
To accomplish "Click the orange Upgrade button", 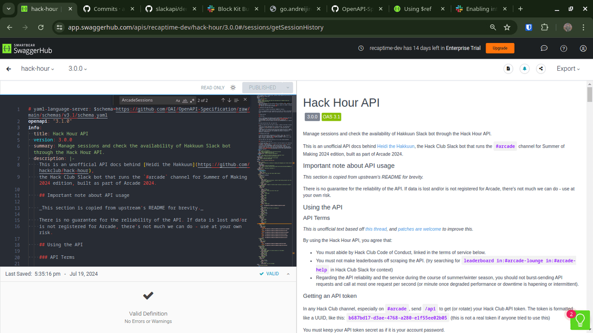I will click(500, 48).
